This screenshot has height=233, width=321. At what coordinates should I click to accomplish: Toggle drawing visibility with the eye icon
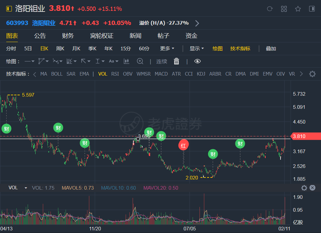[x=197, y=61]
